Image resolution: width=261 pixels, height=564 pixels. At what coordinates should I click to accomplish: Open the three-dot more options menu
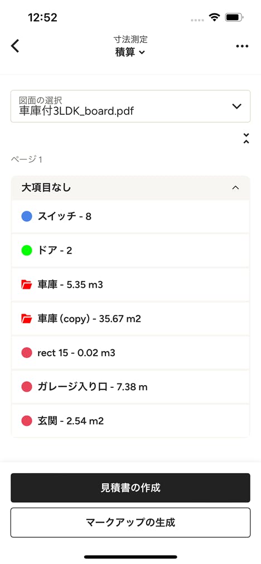coord(242,46)
